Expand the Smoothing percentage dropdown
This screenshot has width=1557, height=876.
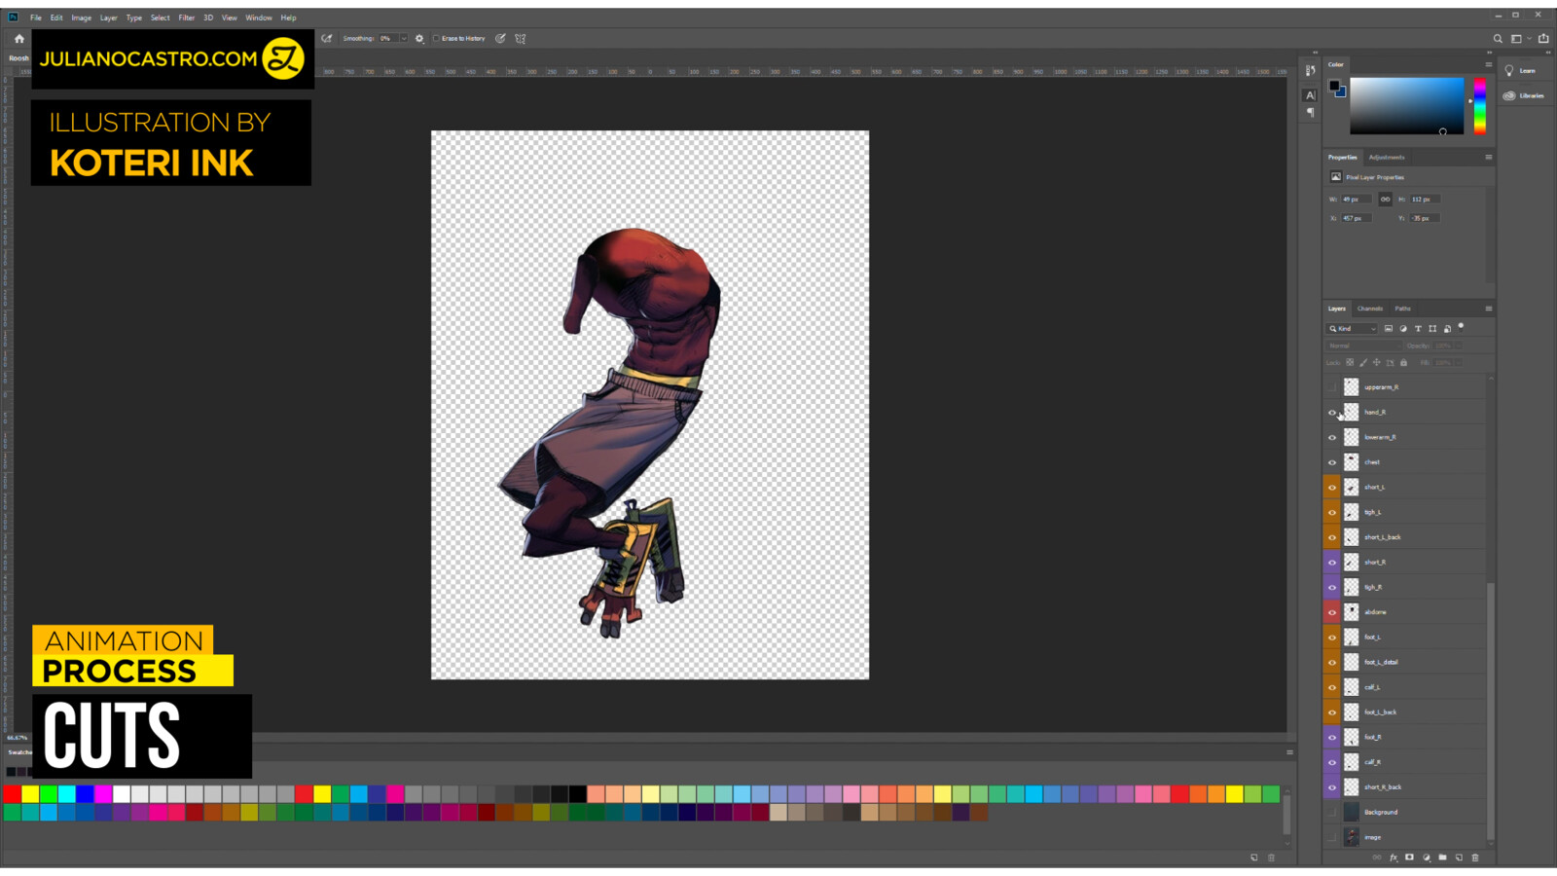click(404, 39)
